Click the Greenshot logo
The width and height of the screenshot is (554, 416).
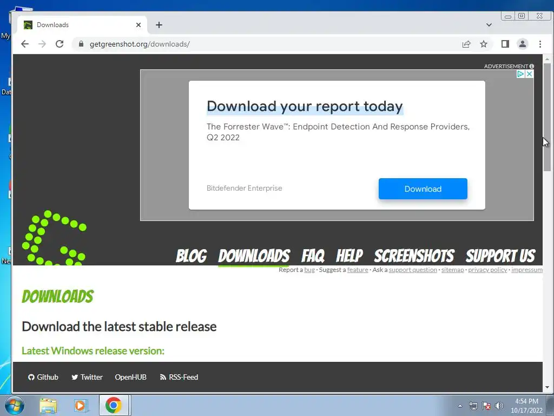click(x=54, y=238)
